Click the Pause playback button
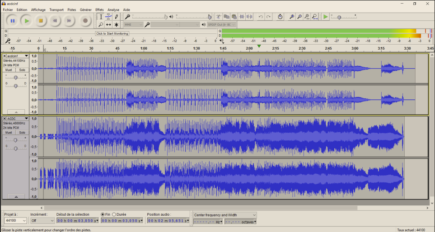Image resolution: width=435 pixels, height=232 pixels. [13, 20]
